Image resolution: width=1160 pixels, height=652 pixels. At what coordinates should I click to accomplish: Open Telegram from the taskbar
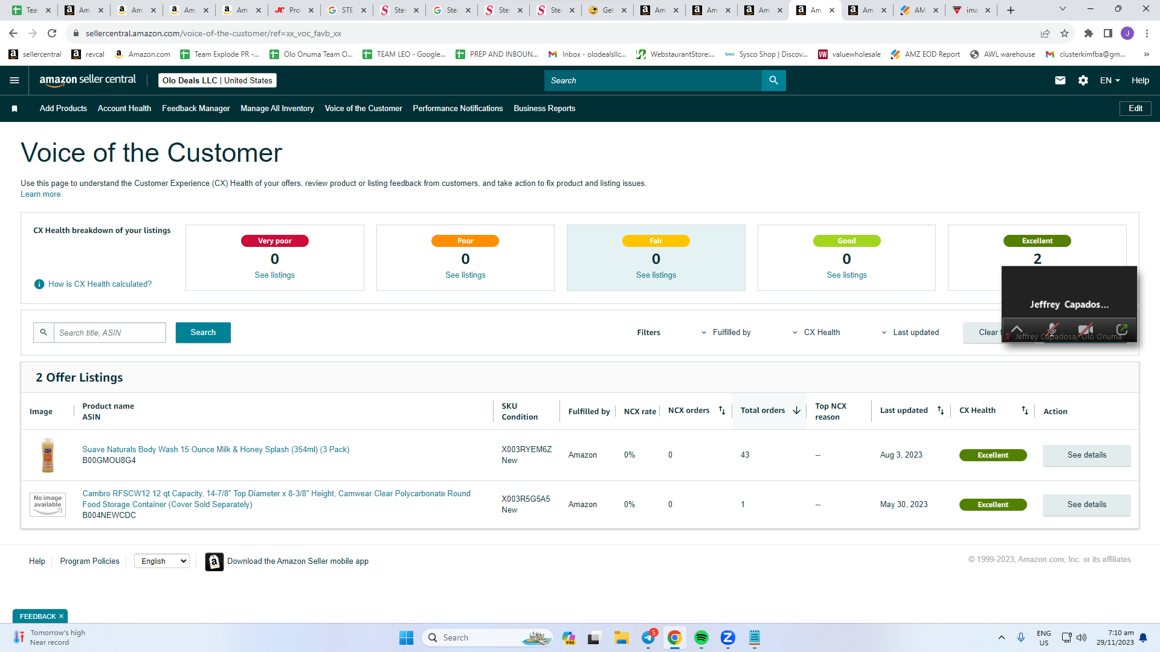(x=648, y=638)
